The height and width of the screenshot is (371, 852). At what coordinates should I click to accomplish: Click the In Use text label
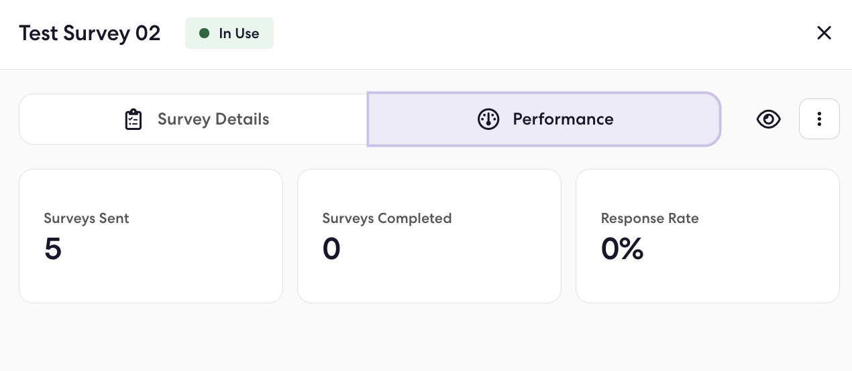point(239,33)
